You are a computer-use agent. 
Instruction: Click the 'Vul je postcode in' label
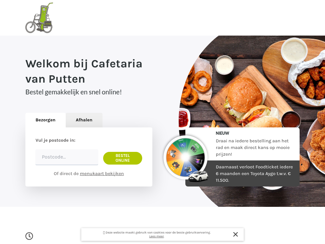coord(55,140)
